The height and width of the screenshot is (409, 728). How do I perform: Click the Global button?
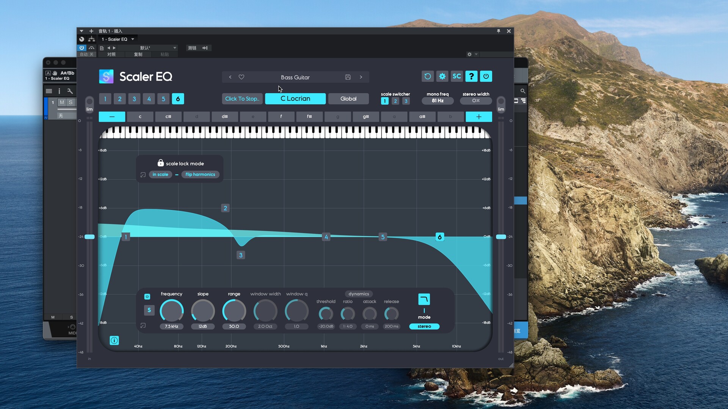click(x=348, y=99)
